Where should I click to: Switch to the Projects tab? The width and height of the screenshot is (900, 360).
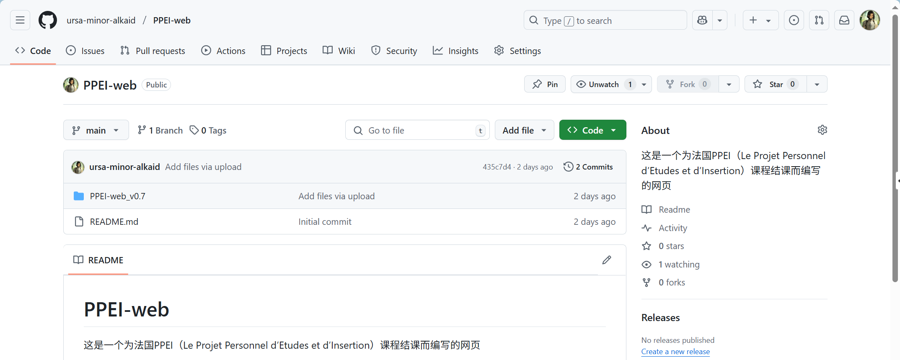[284, 51]
